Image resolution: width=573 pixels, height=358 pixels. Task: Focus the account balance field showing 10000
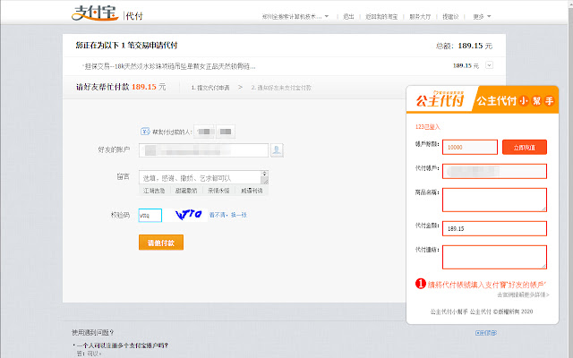click(x=469, y=147)
